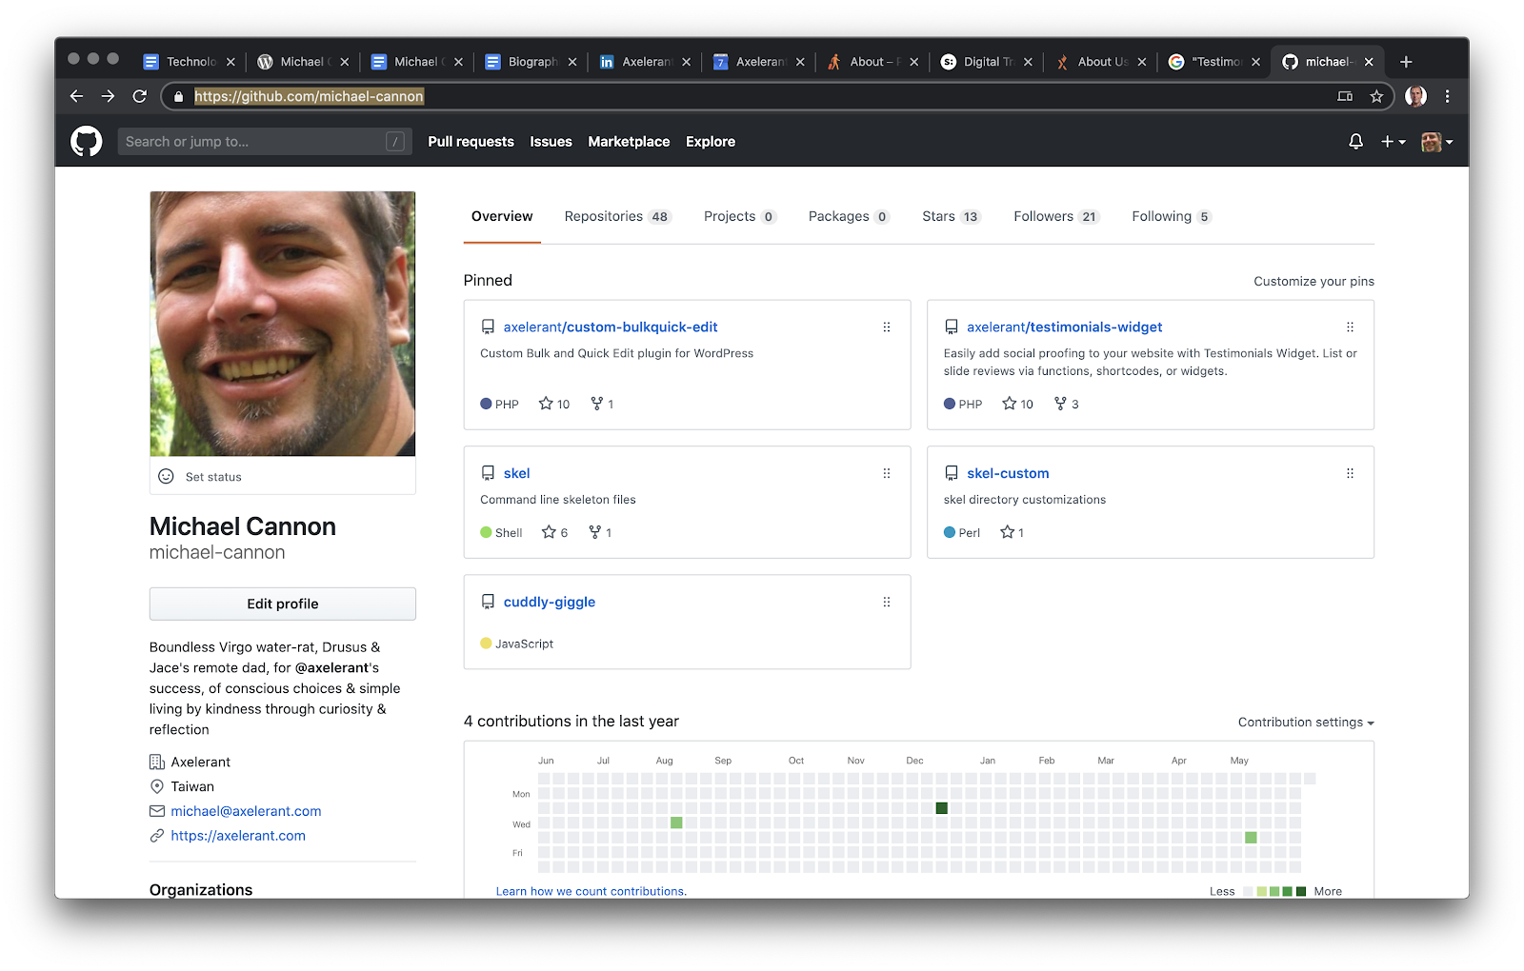Click @axelerant mention in bio
1524x971 pixels.
[x=331, y=668]
